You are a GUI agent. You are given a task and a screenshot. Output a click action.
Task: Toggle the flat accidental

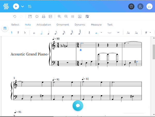pyautogui.click(x=25, y=33)
